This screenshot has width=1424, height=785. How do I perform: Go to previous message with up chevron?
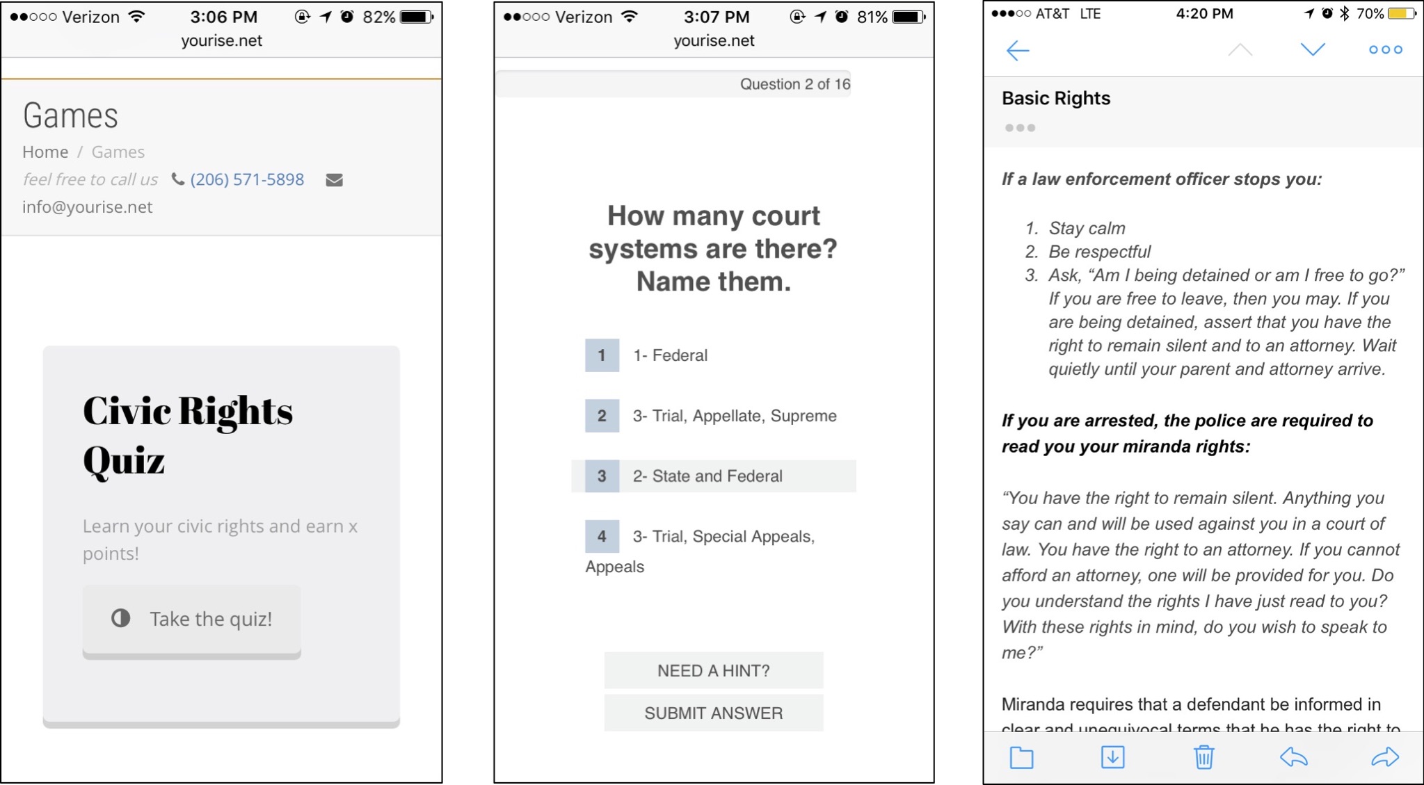click(1240, 50)
